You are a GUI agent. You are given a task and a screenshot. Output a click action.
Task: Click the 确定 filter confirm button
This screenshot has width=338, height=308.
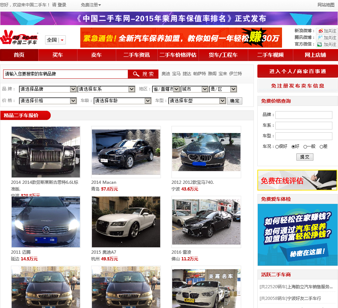[x=234, y=101]
